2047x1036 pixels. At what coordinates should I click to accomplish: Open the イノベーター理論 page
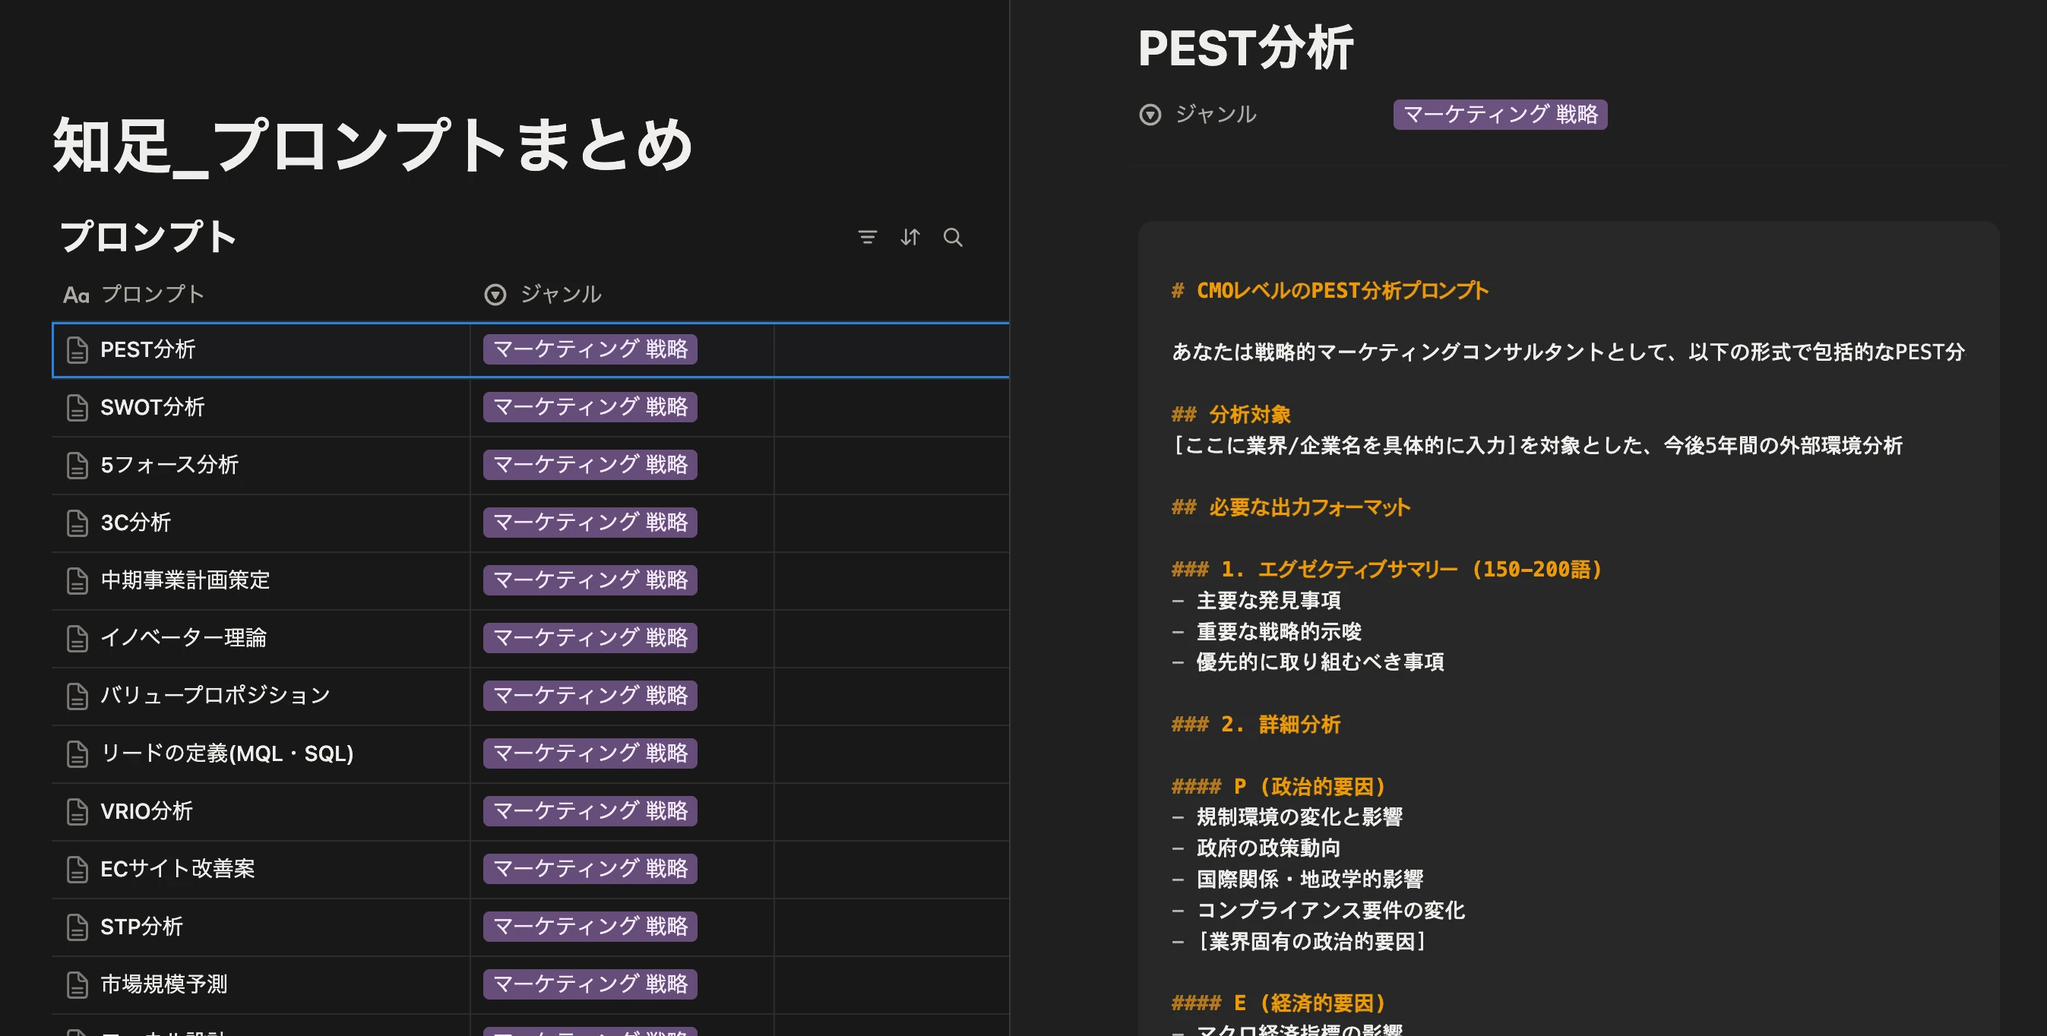coord(184,638)
